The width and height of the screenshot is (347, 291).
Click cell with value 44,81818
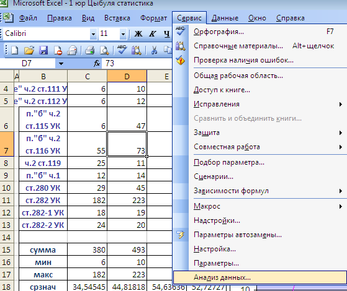(127, 287)
